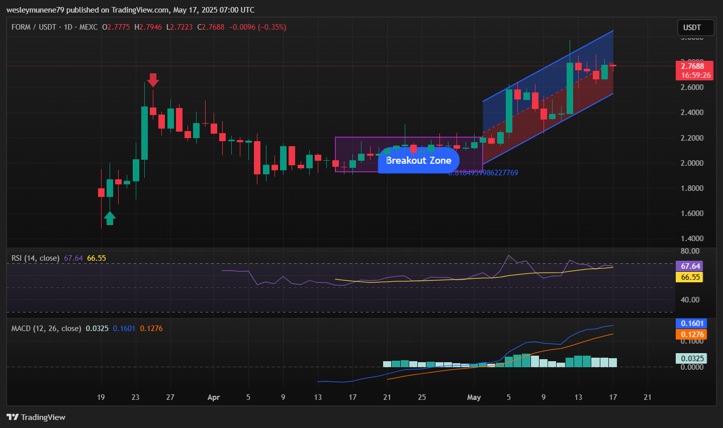723x428 pixels.
Task: Click the purple RSI value tag 67.64
Action: pos(690,266)
